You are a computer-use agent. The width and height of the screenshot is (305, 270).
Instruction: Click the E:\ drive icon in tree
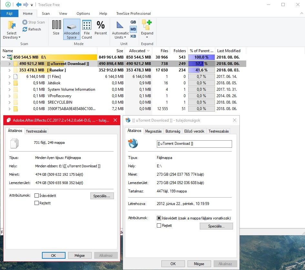pos(10,57)
